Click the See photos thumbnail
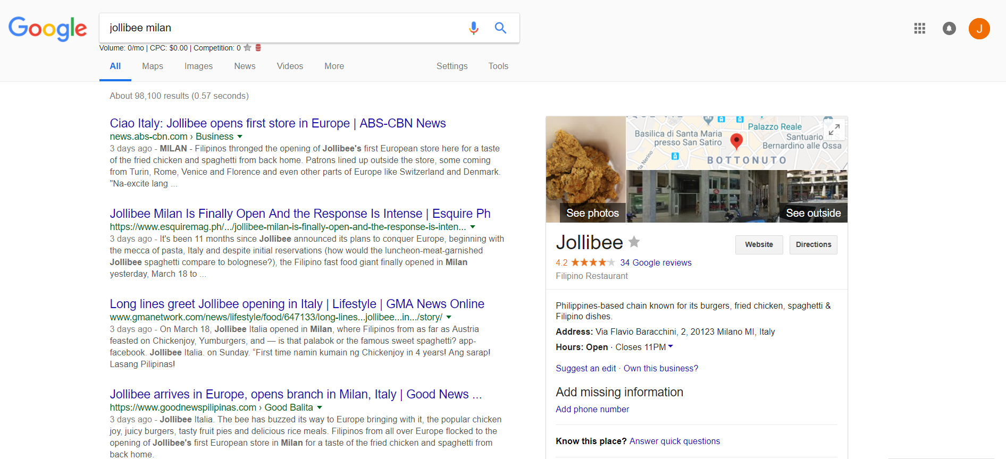 [586, 169]
